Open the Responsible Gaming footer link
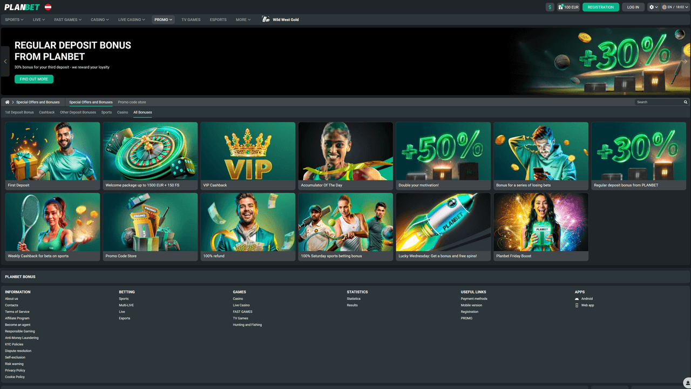 click(x=20, y=331)
